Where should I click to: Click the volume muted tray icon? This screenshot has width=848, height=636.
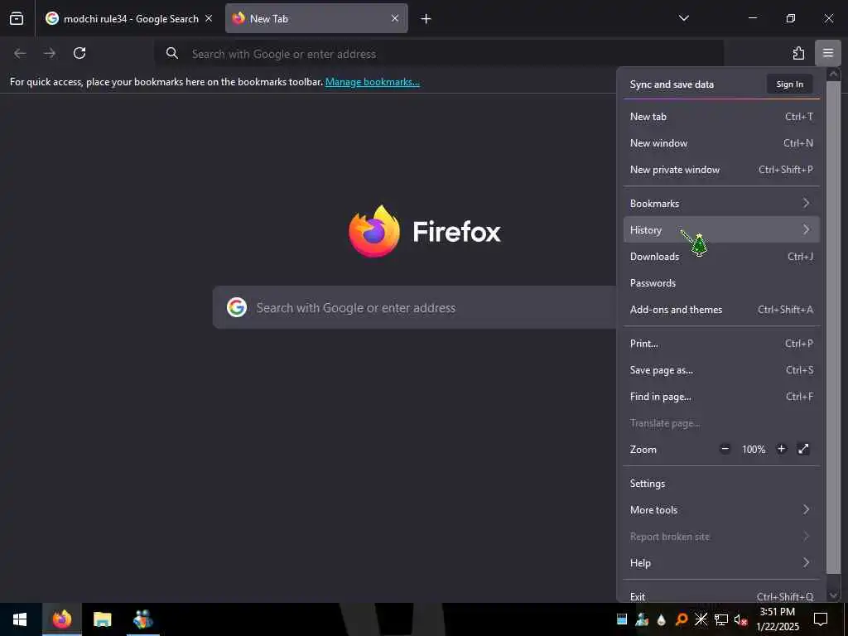tap(740, 619)
